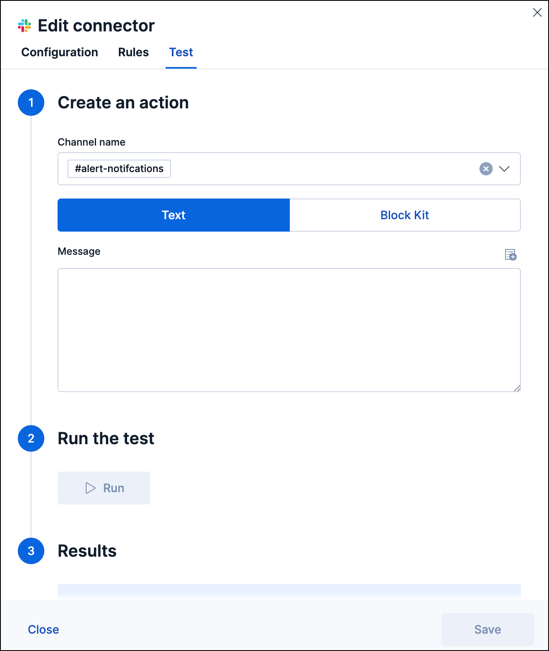Click the step 1 circle indicator
Viewport: 549px width, 651px height.
31,103
